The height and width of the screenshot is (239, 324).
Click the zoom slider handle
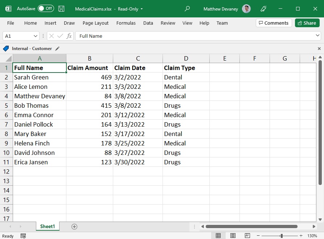click(x=282, y=236)
